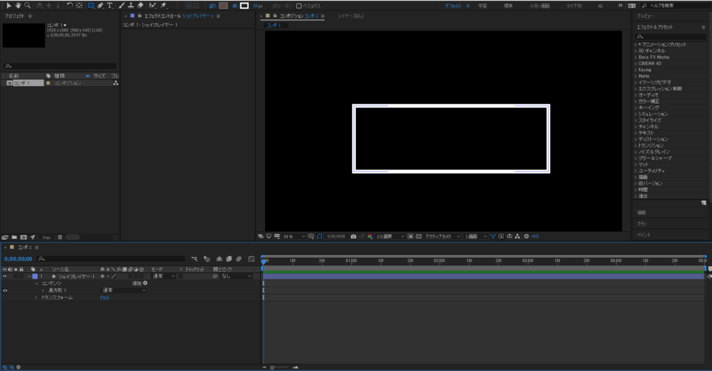Open the Graph Editor

pyautogui.click(x=252, y=259)
